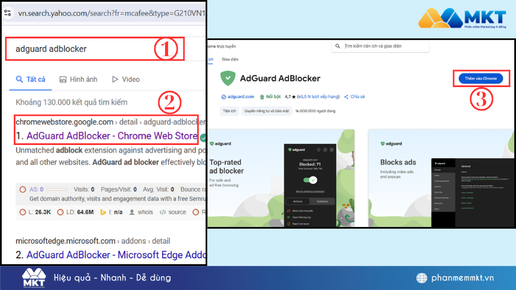Screen dimensions: 516x290
Task: Click the 'Chia sẻ' share link
Action: pyautogui.click(x=354, y=97)
